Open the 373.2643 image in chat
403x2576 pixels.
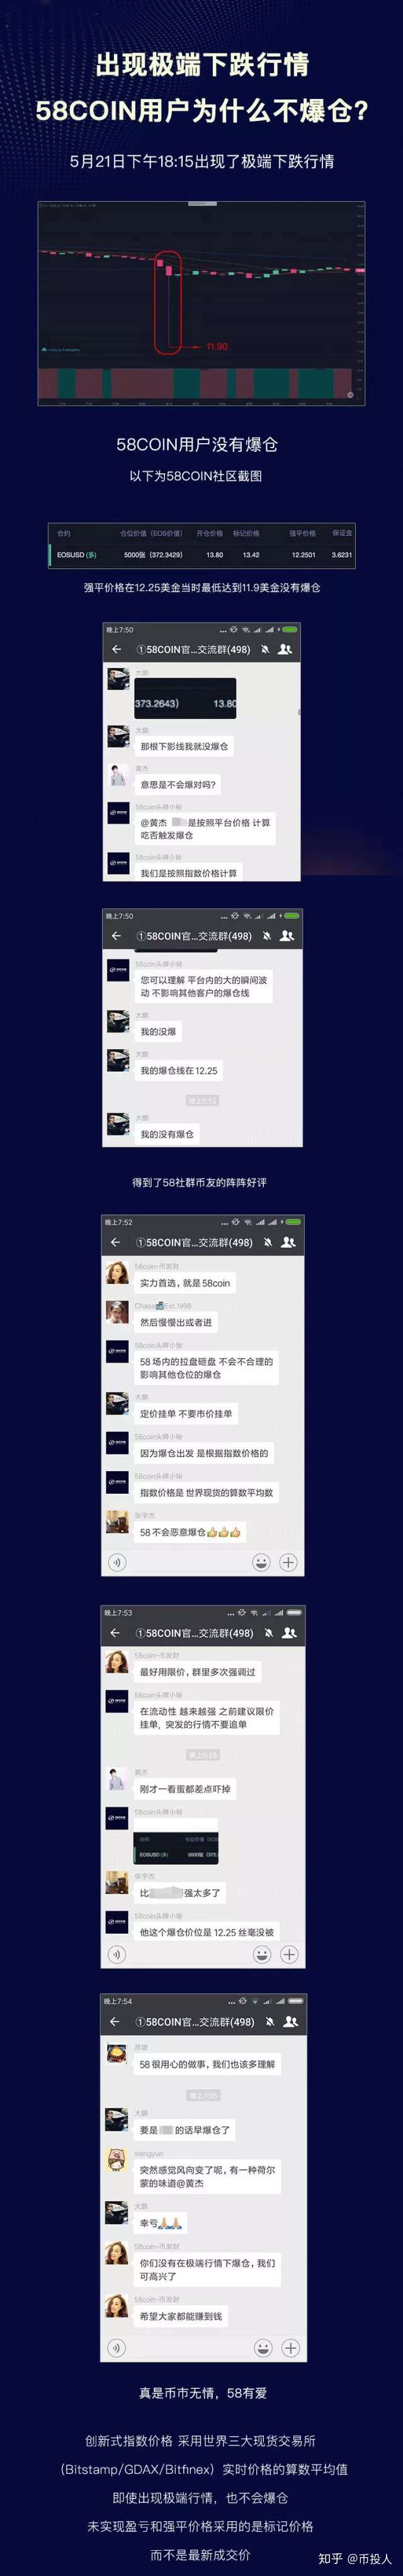185,698
